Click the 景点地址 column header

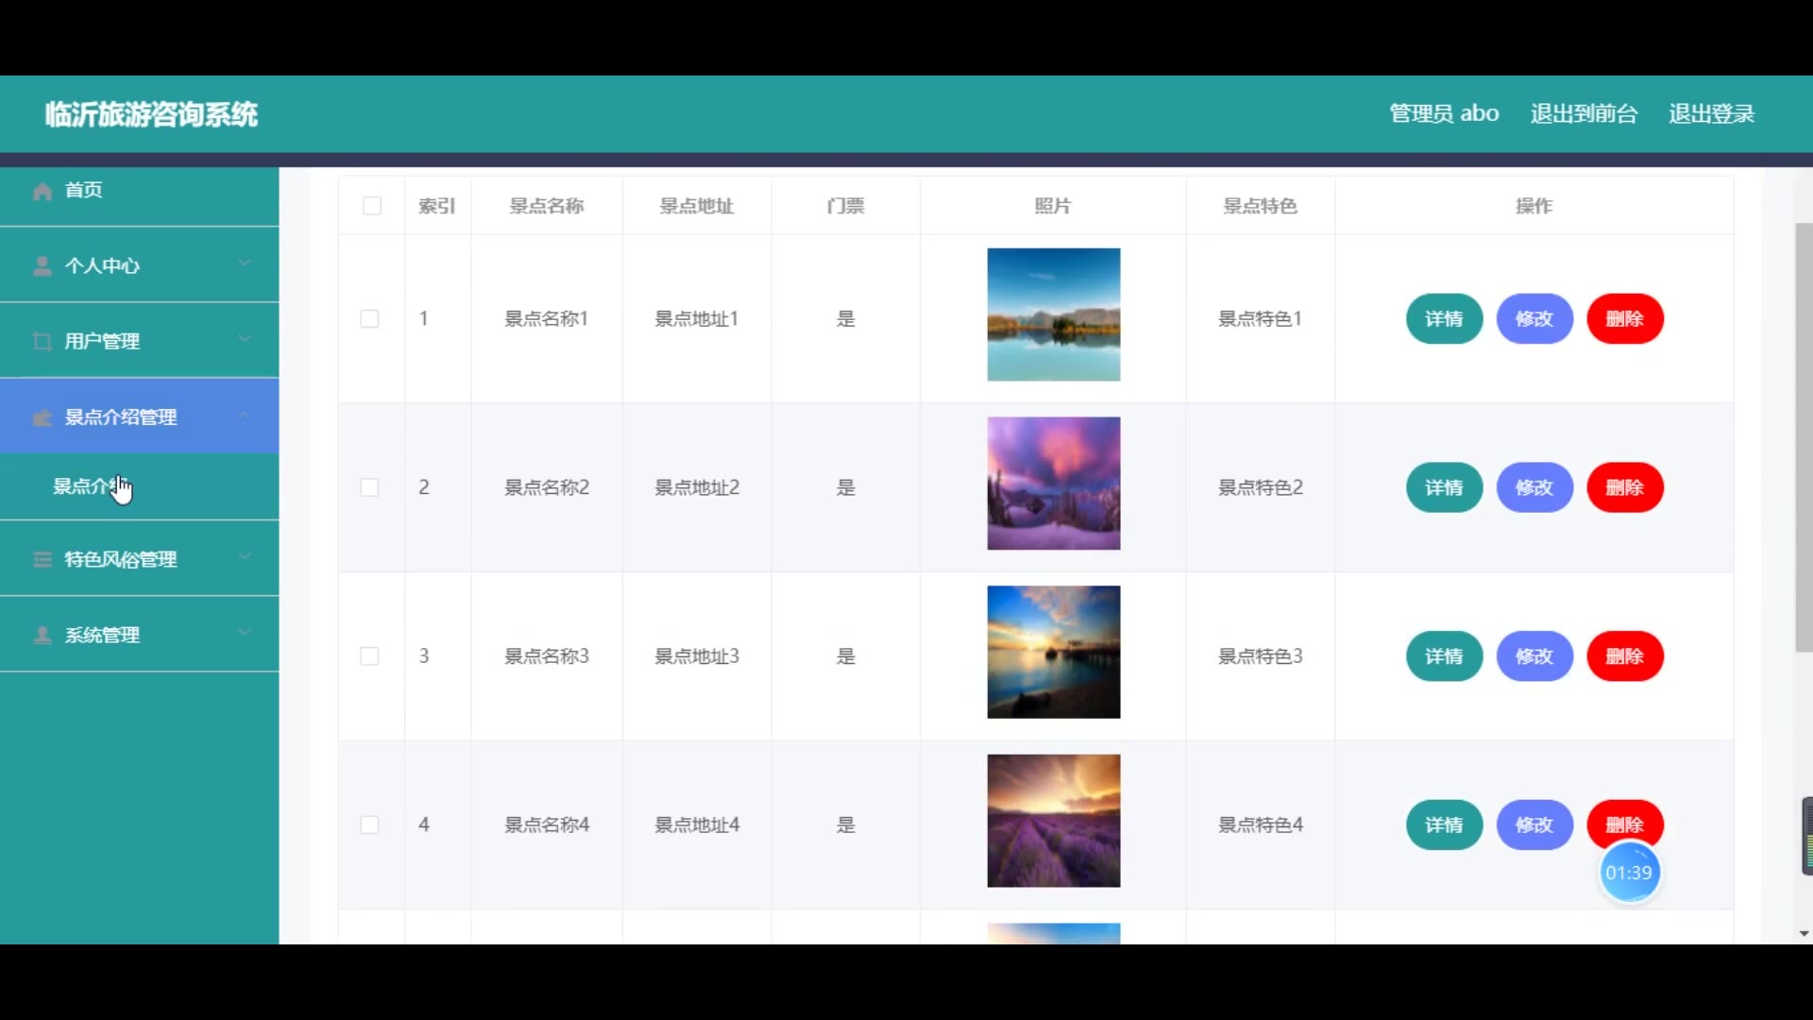click(697, 206)
